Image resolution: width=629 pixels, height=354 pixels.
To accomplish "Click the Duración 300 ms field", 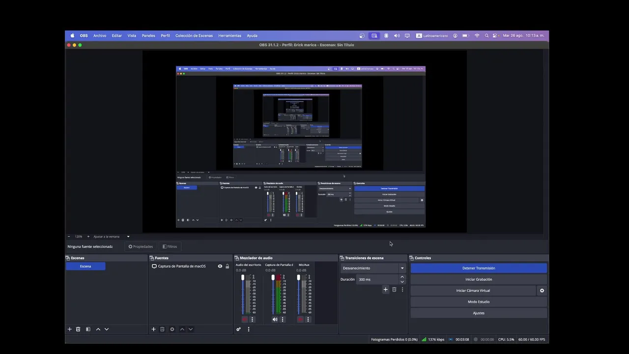I will [x=378, y=280].
